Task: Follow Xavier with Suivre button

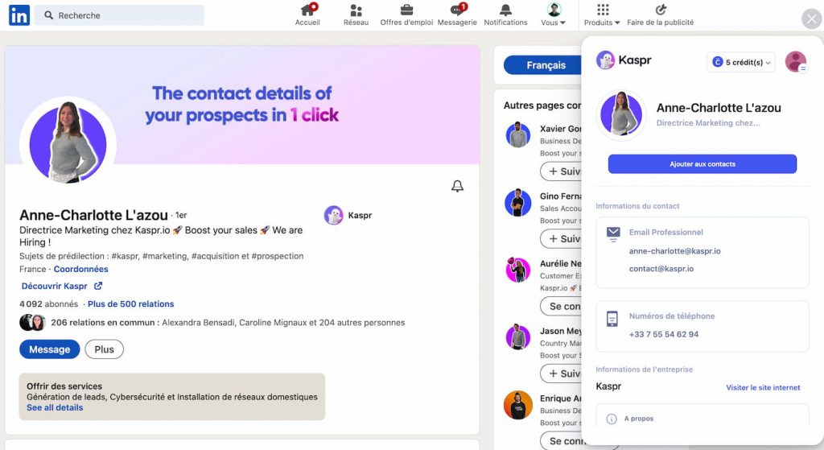Action: [x=562, y=171]
